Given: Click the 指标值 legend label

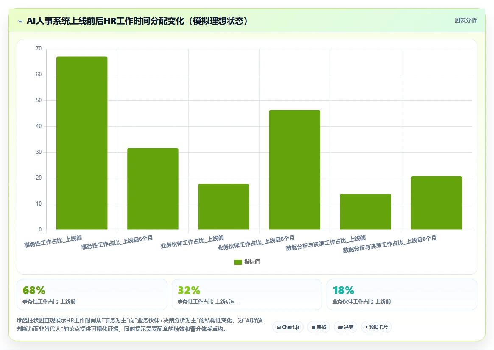Looking at the screenshot, I should click(252, 262).
